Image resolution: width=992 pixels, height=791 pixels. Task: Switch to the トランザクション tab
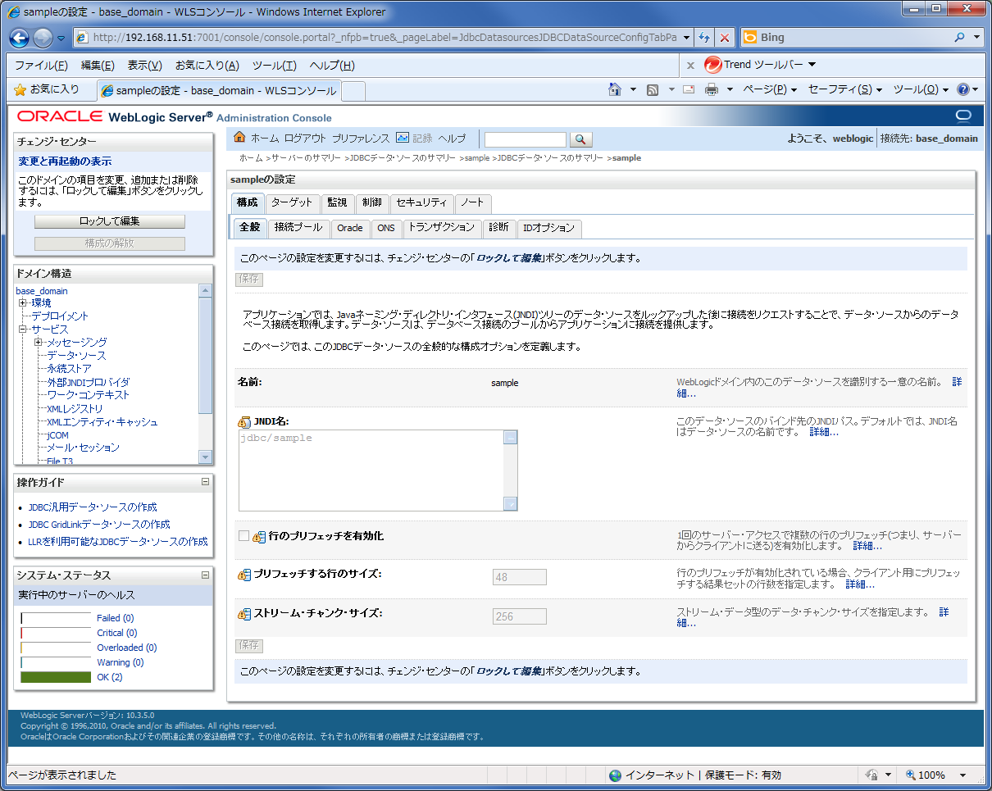[441, 228]
